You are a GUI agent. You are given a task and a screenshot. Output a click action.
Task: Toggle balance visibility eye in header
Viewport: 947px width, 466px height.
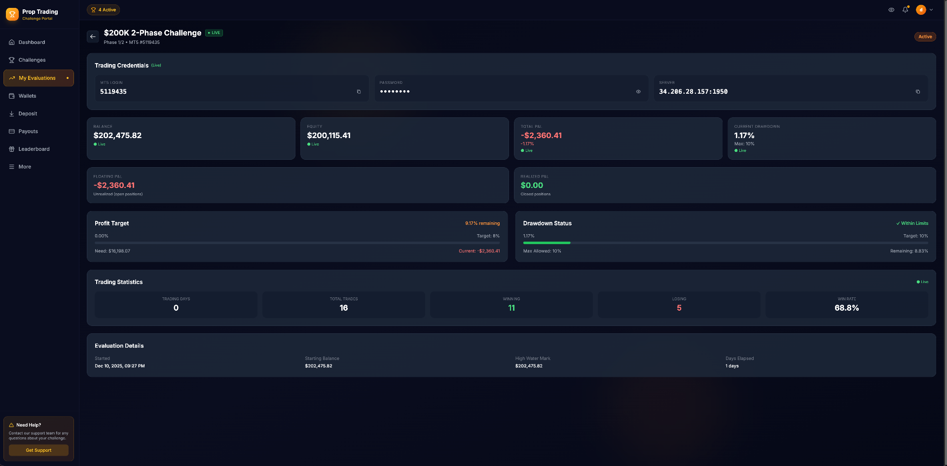[891, 10]
